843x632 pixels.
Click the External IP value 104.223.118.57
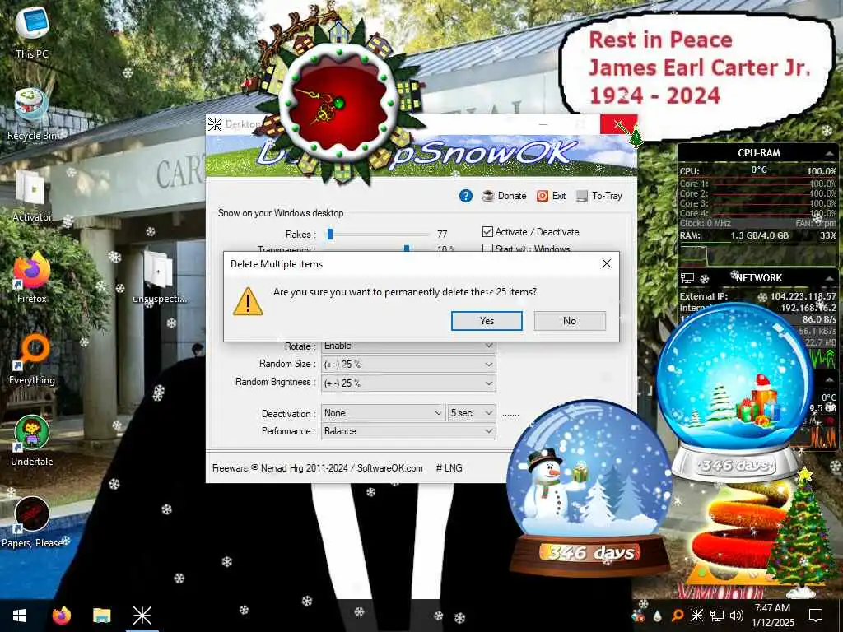click(803, 296)
